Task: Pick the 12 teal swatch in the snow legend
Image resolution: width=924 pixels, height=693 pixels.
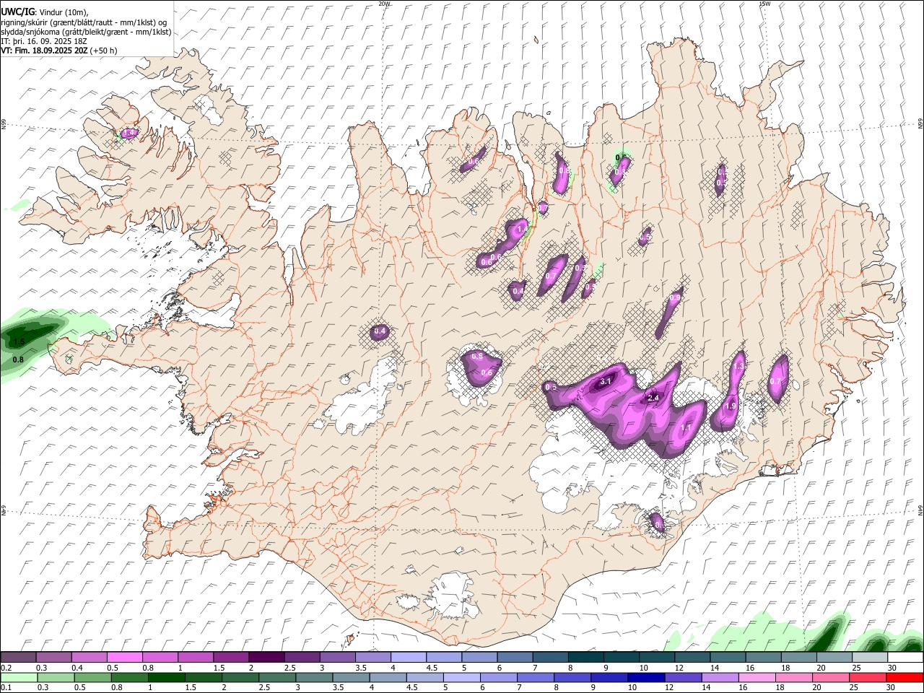Action: [692, 658]
